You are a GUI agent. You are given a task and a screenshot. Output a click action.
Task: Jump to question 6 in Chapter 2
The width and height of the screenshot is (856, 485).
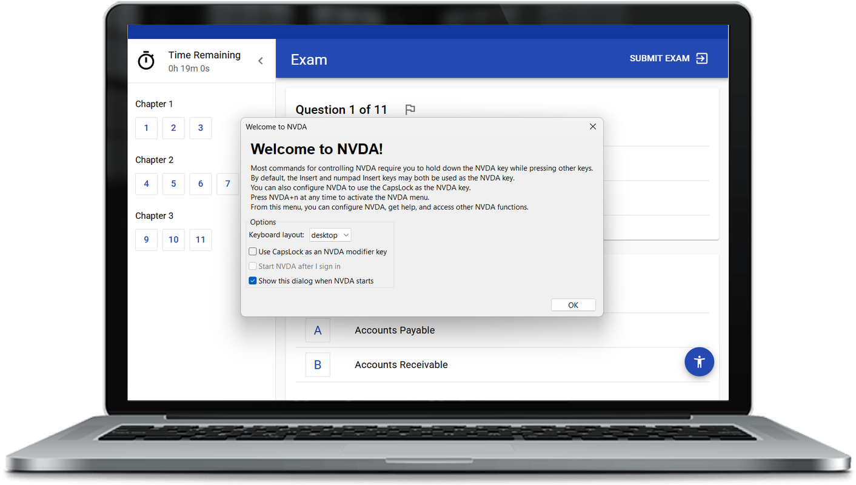point(201,184)
